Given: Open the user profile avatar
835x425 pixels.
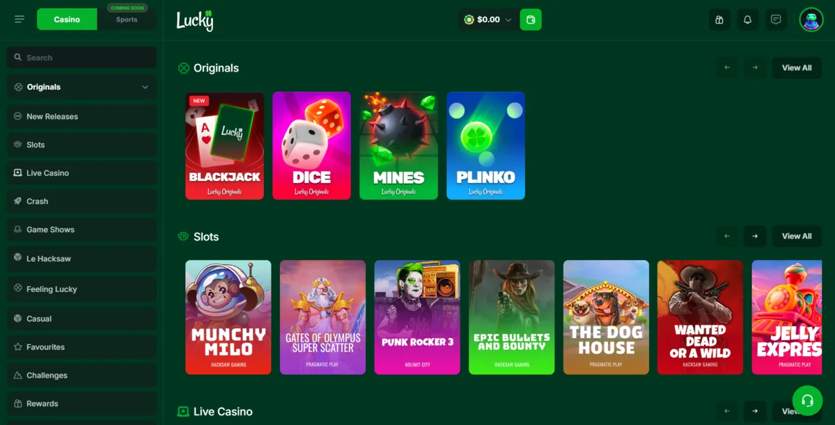Looking at the screenshot, I should [x=811, y=19].
